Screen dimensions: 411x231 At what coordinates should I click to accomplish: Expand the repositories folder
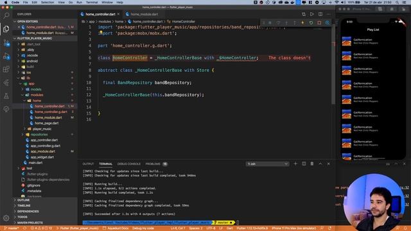click(39, 134)
